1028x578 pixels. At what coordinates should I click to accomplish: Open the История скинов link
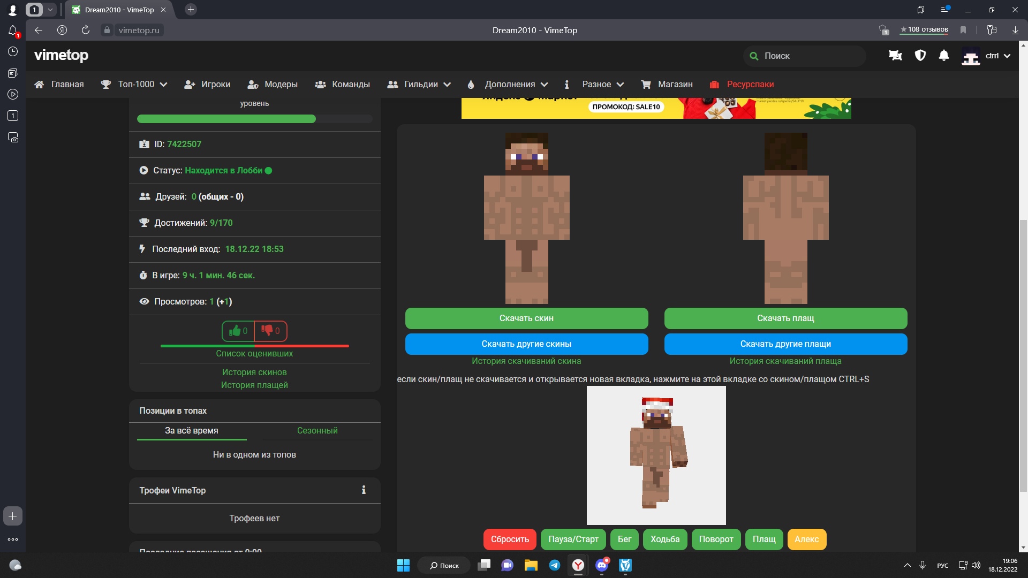[x=254, y=372]
